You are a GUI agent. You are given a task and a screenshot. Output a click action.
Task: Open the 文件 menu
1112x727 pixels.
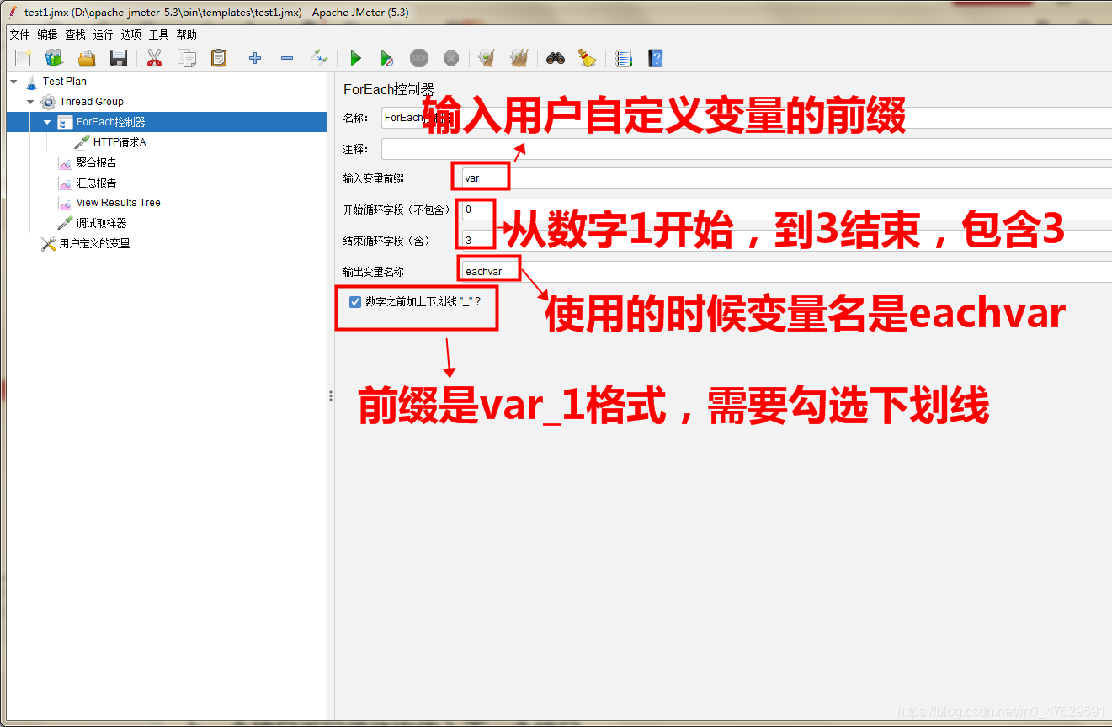[x=19, y=34]
